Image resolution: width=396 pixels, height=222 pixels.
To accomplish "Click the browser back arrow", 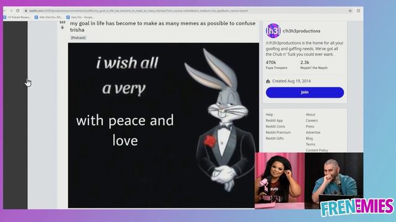I will coord(5,11).
